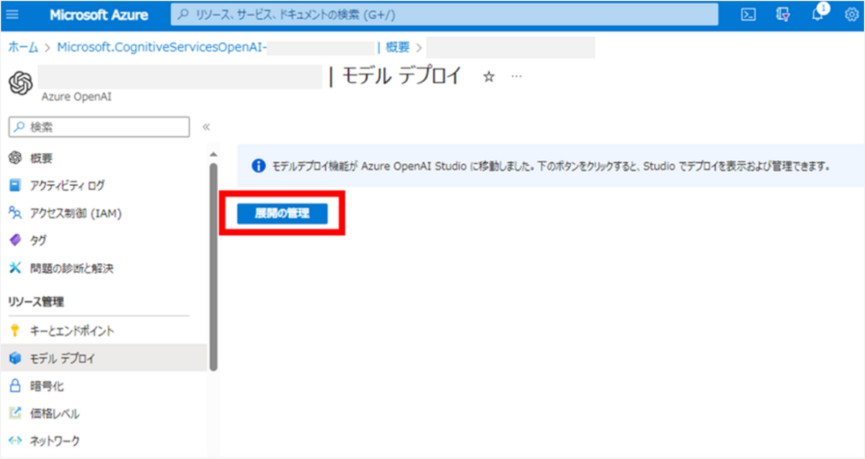The width and height of the screenshot is (865, 459).
Task: Focus the top resource search box
Action: click(445, 15)
